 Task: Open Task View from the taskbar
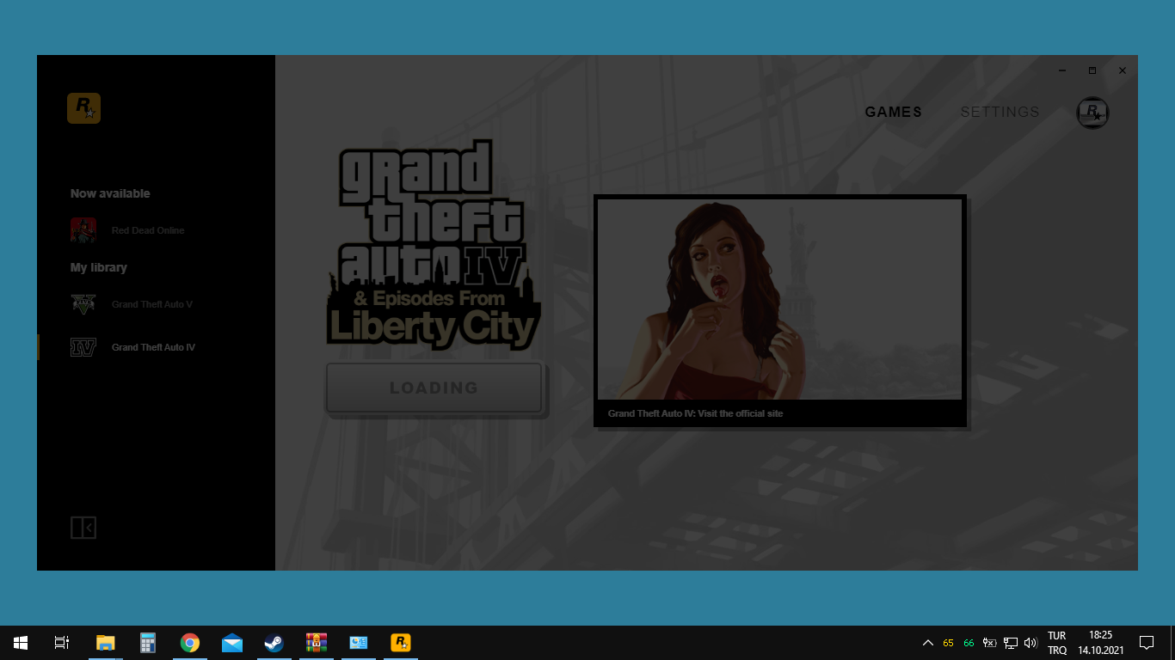62,643
